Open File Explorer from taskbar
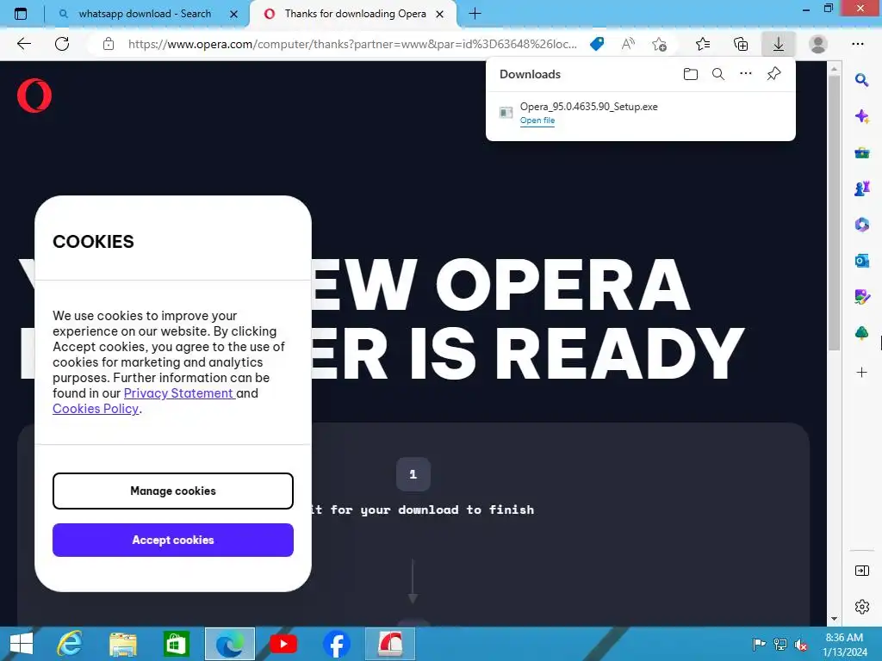Viewport: 882px width, 661px height. (123, 644)
